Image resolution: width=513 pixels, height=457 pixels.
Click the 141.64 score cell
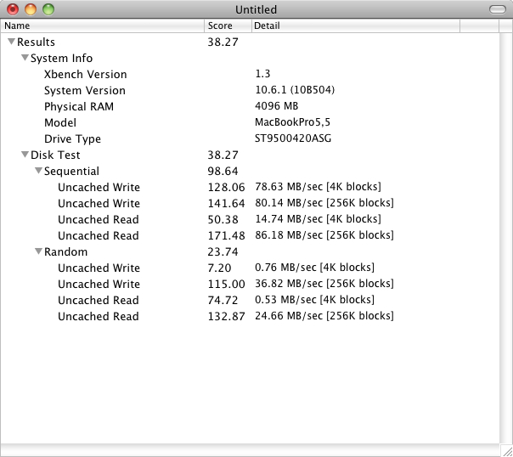pyautogui.click(x=226, y=204)
